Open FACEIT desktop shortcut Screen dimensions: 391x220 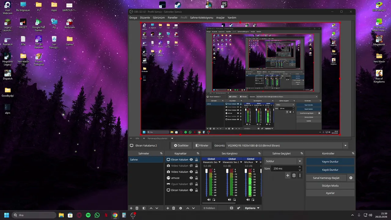point(23,24)
